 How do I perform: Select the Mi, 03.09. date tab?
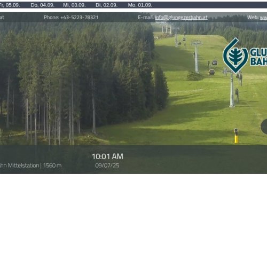point(74,5)
